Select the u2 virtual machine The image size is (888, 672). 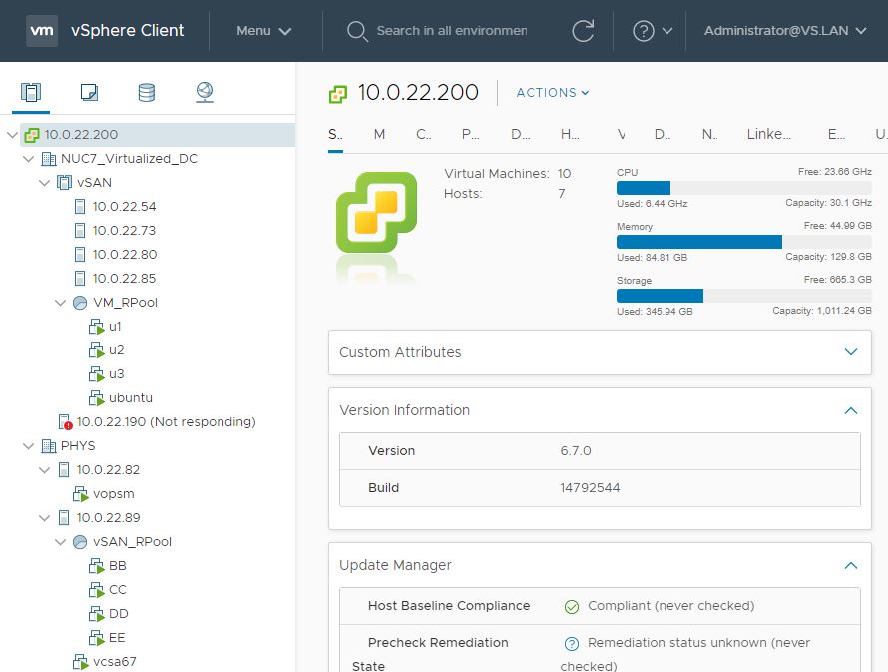(116, 350)
